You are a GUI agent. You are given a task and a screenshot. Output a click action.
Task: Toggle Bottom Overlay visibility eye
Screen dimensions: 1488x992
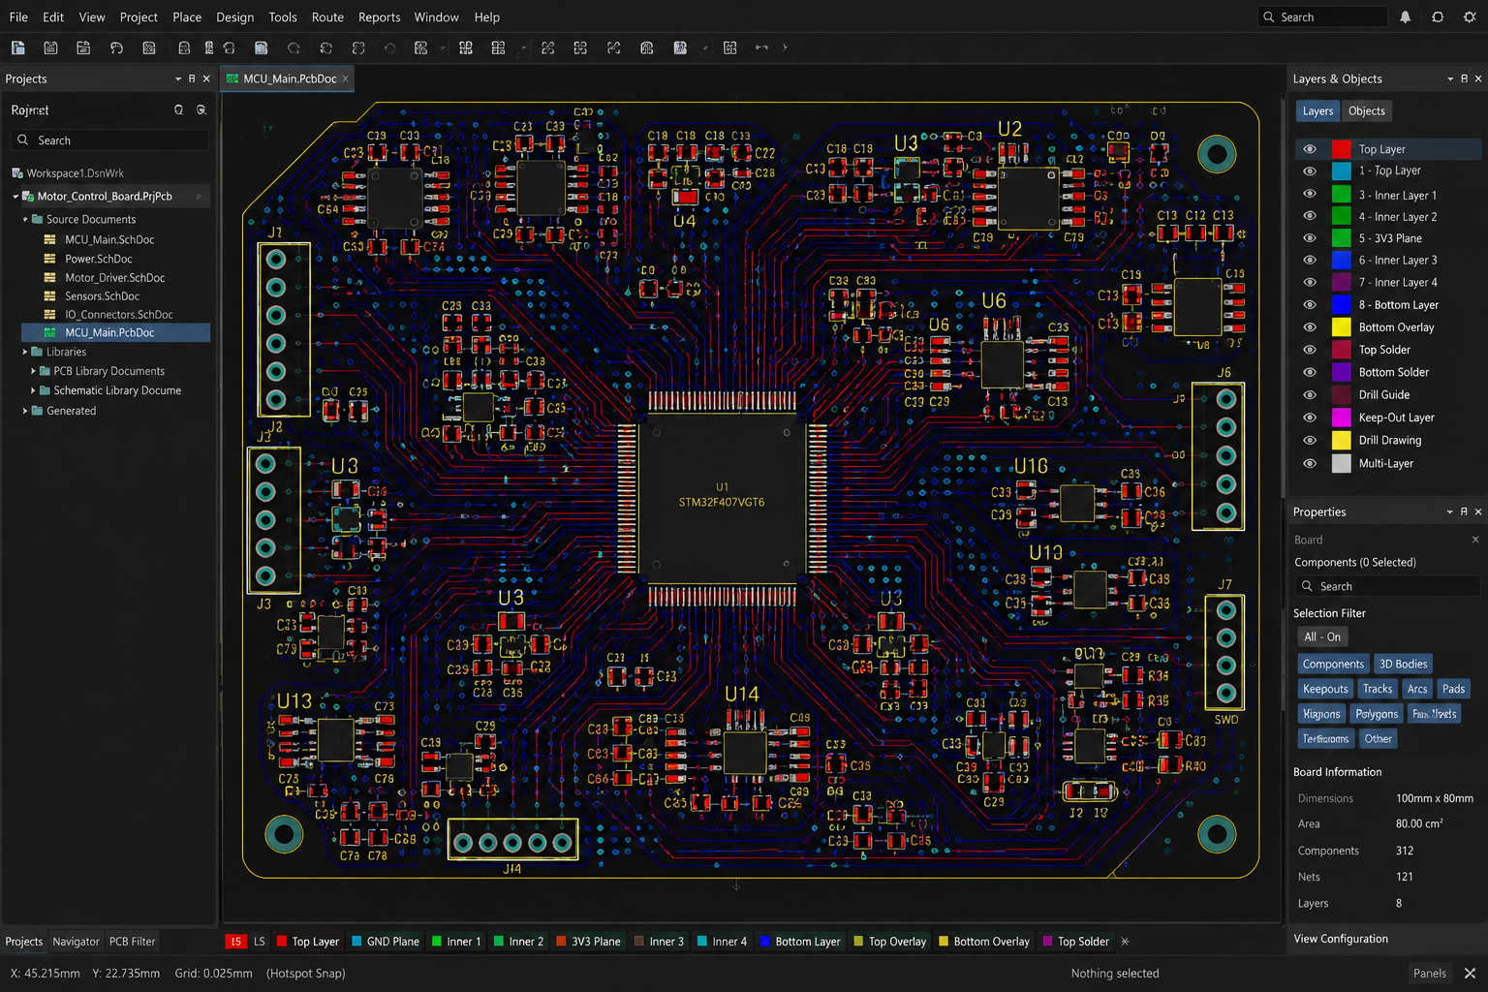1310,327
